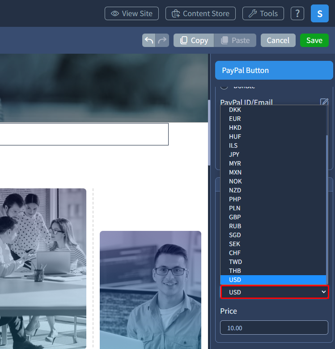The width and height of the screenshot is (335, 349).
Task: Save the page changes
Action: (314, 40)
